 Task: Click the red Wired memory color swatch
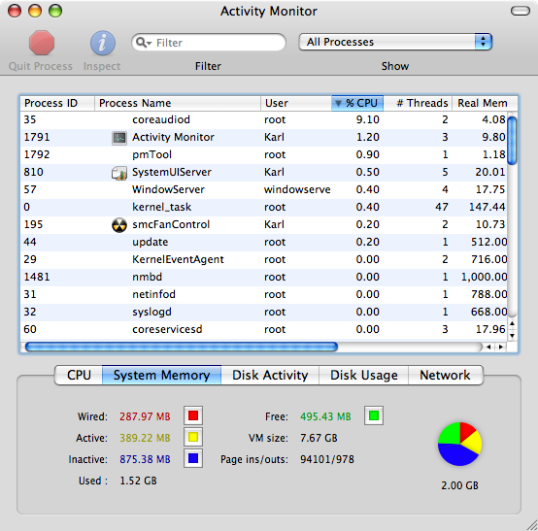[193, 415]
